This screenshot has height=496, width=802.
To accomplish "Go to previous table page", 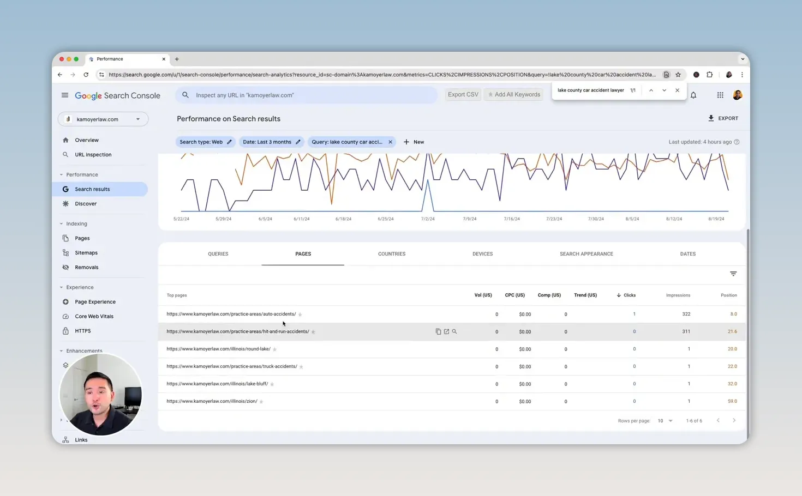I will click(x=718, y=421).
